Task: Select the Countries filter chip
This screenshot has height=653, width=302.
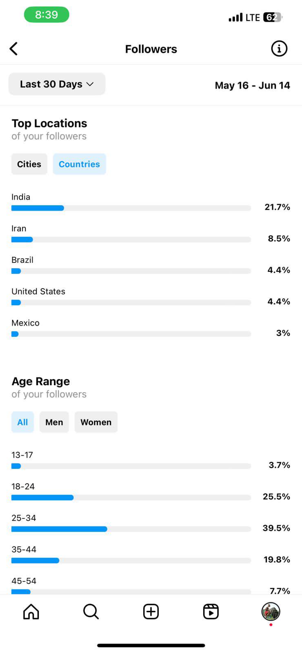Action: [x=79, y=164]
